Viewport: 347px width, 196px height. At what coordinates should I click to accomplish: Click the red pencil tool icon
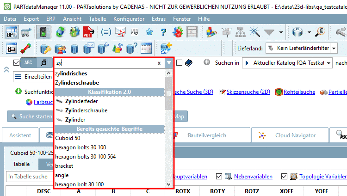click(x=25, y=48)
